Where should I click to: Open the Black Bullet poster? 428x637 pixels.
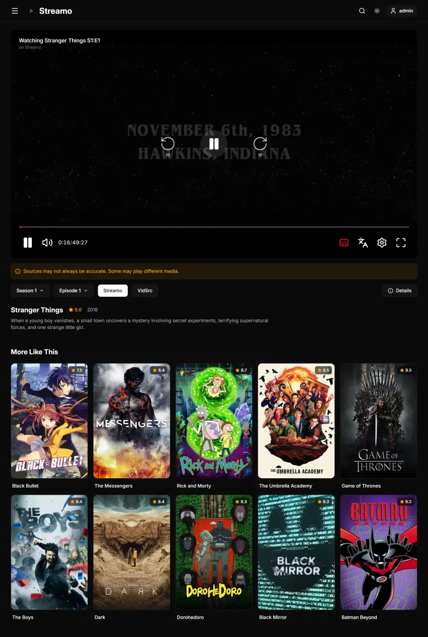point(49,421)
